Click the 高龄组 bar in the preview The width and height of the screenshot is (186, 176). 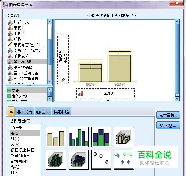(120, 68)
